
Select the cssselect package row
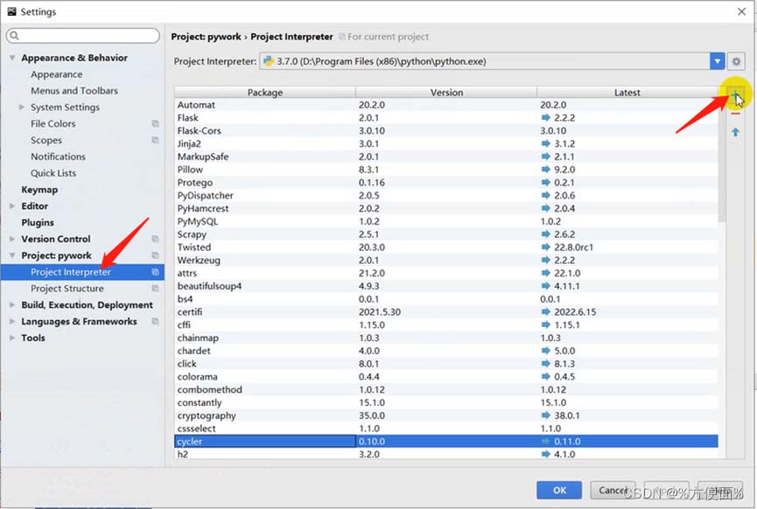446,429
